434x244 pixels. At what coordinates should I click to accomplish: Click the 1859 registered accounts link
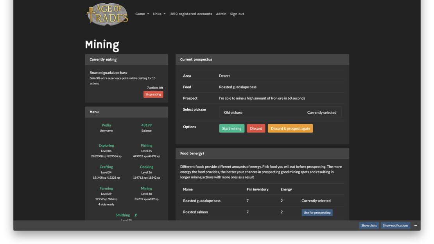pyautogui.click(x=191, y=14)
